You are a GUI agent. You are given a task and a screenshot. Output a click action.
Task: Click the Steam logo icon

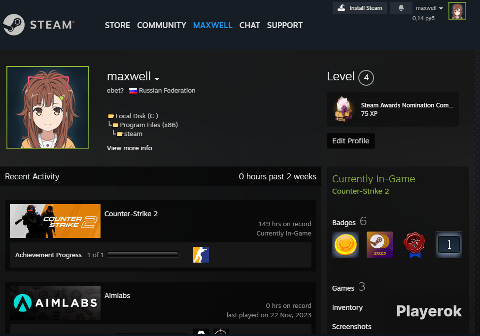(14, 25)
